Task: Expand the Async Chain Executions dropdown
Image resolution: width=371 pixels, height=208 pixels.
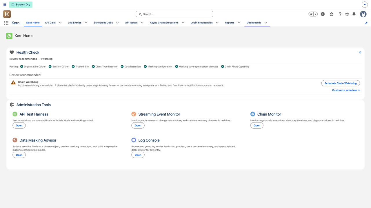Action: tap(183, 23)
